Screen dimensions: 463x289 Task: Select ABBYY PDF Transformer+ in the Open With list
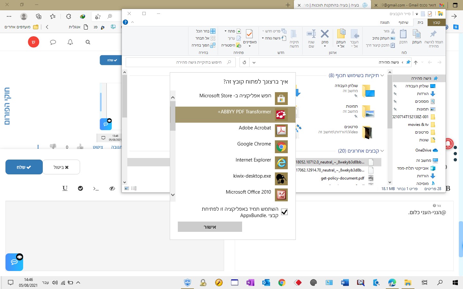coord(235,115)
